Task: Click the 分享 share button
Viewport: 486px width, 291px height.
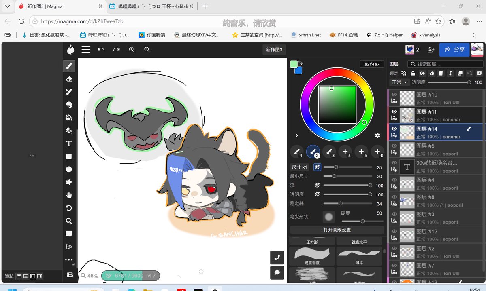Action: coord(454,50)
